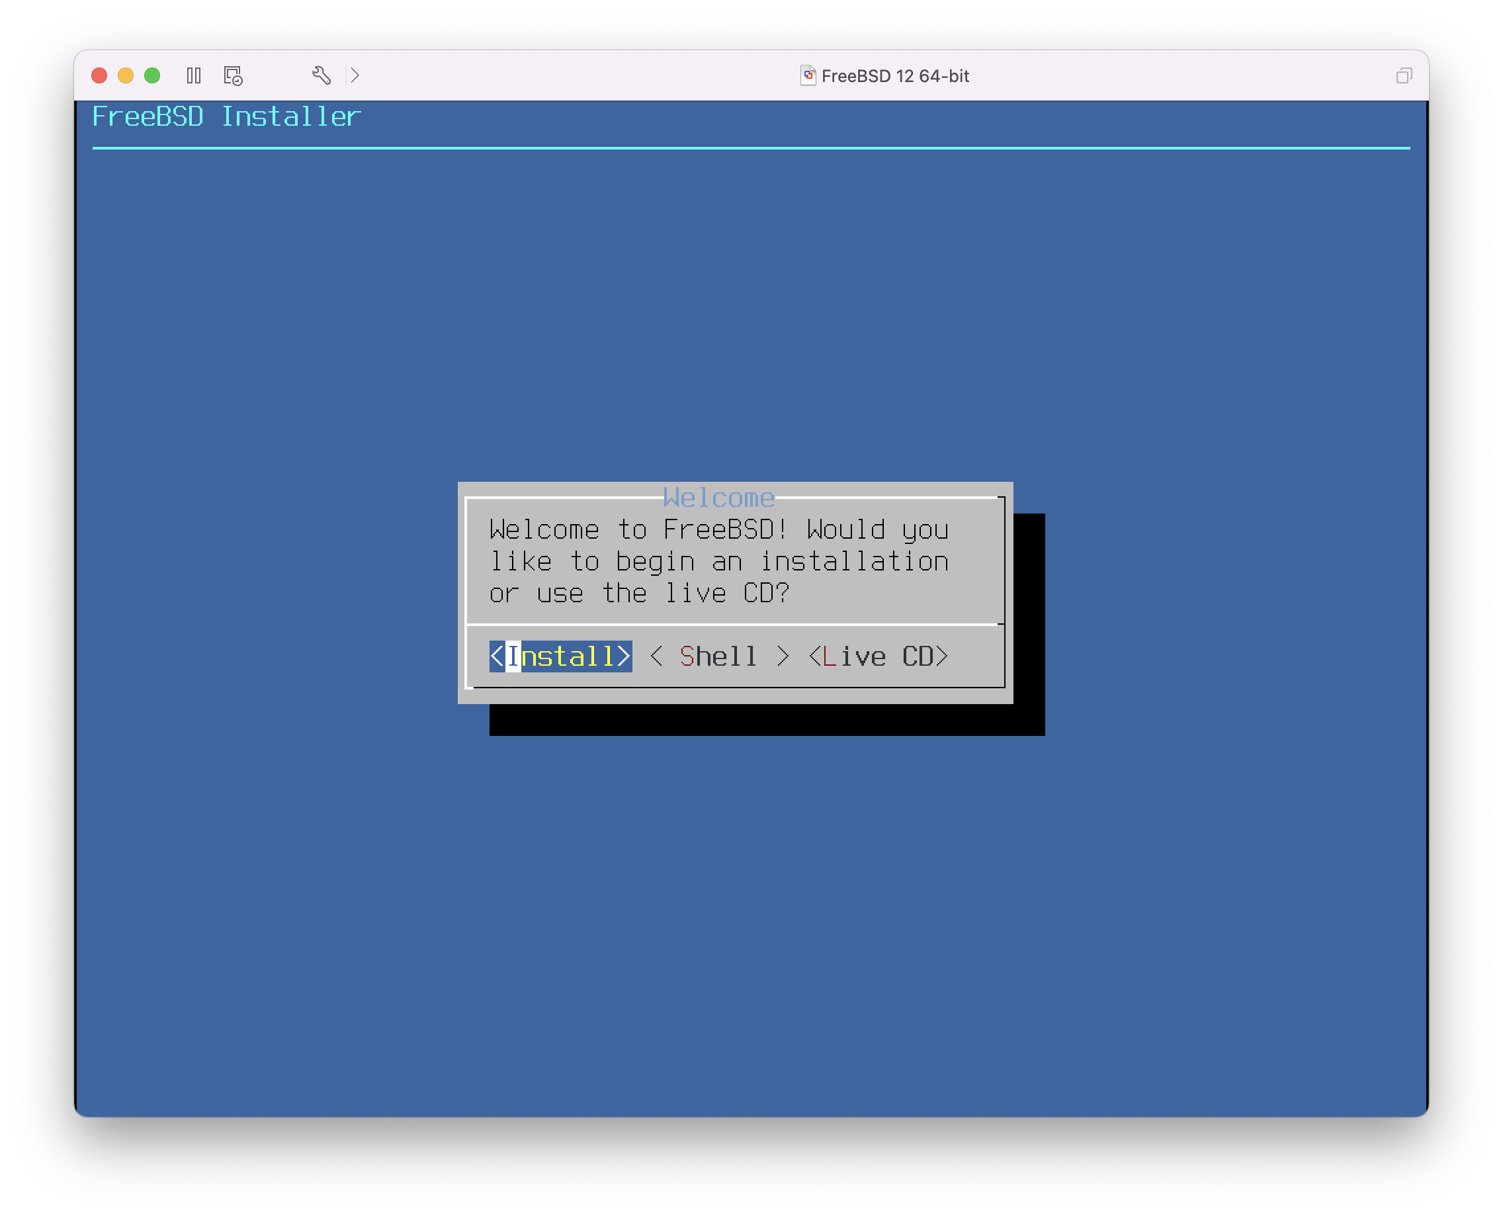The image size is (1503, 1215).
Task: Click the overlapping windows icon at top right
Action: [x=1403, y=75]
